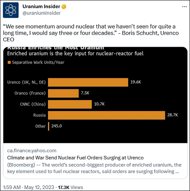View the 17.3K Views count

coord(70,187)
